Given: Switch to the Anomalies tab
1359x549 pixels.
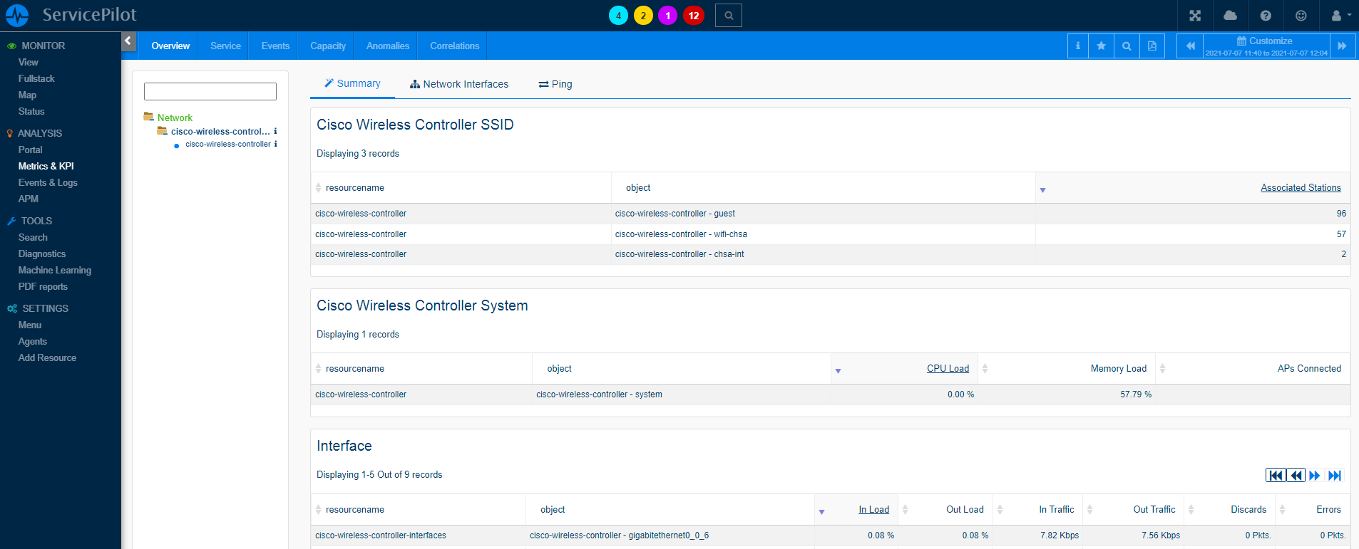Looking at the screenshot, I should pyautogui.click(x=388, y=46).
